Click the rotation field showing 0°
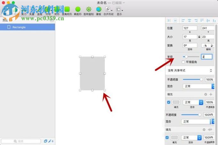Viewport: 218px width, 145px height. [x=190, y=45]
